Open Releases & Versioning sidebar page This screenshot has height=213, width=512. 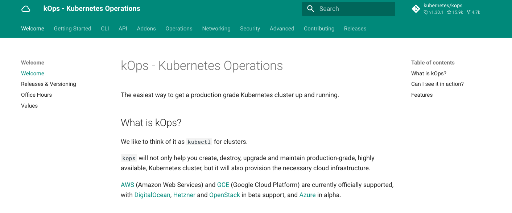[x=49, y=84]
